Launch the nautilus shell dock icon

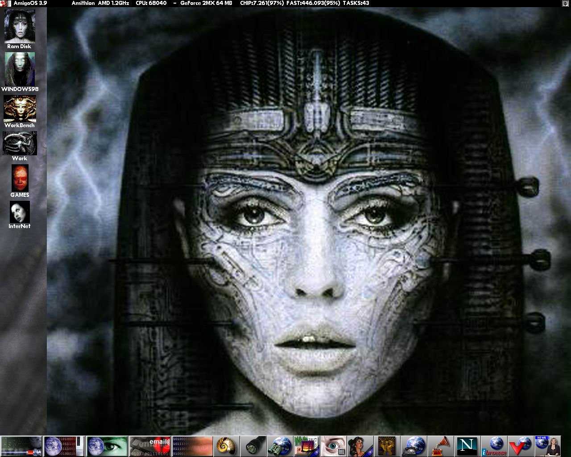tap(226, 446)
